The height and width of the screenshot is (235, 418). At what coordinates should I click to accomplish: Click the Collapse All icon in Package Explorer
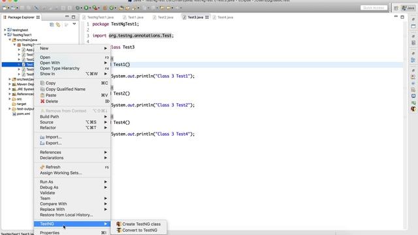(52, 25)
